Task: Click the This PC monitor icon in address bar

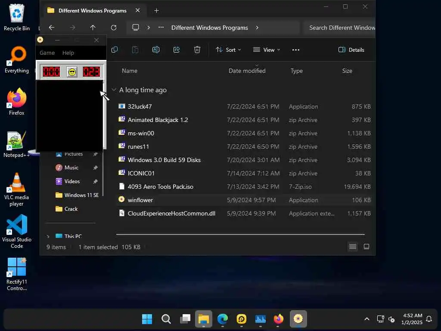Action: (x=136, y=27)
